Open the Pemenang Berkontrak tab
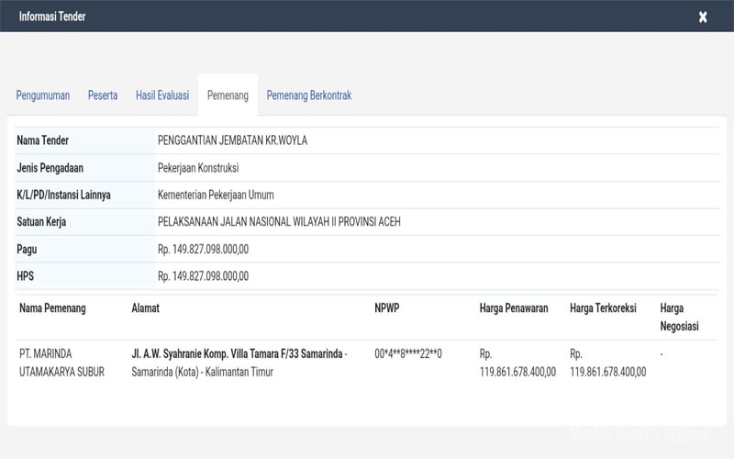Image resolution: width=734 pixels, height=459 pixels. click(308, 95)
